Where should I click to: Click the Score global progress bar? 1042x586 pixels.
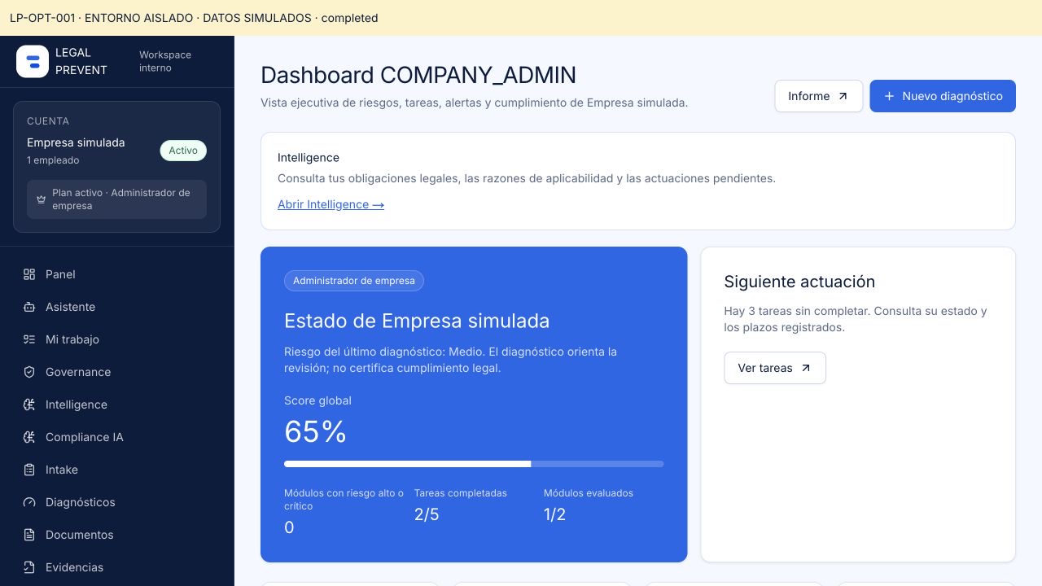(474, 464)
